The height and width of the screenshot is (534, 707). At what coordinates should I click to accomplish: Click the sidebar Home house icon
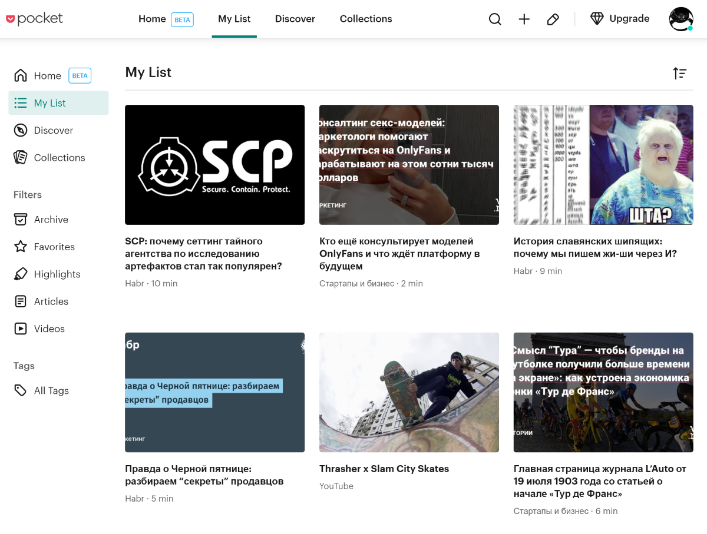[x=21, y=75]
